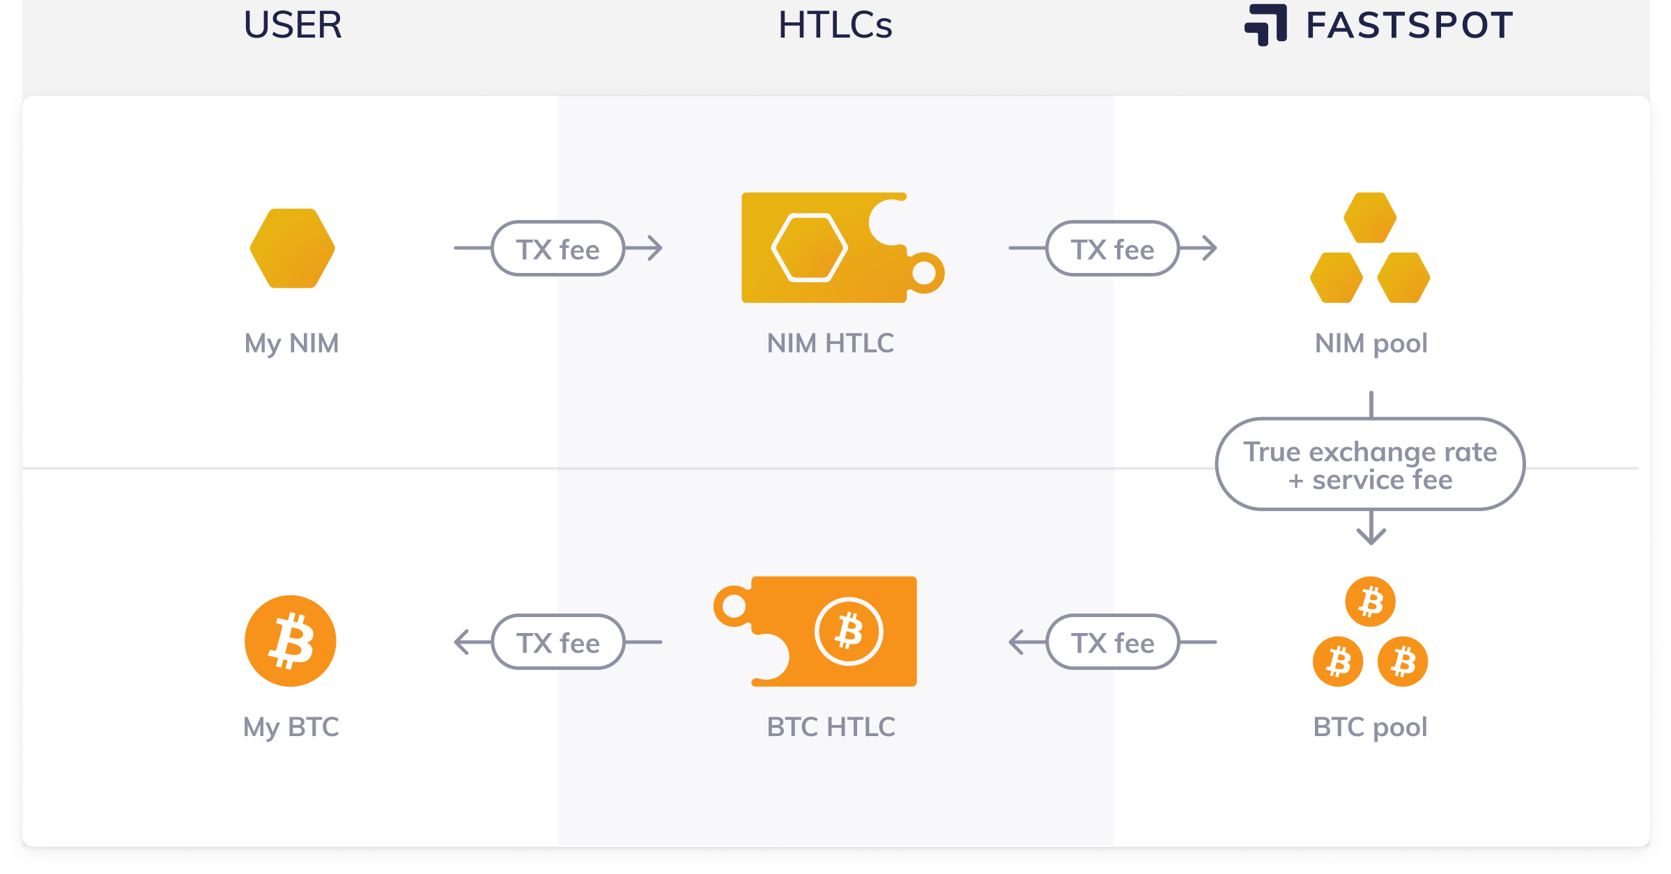Click the USER column heading

coord(293,25)
